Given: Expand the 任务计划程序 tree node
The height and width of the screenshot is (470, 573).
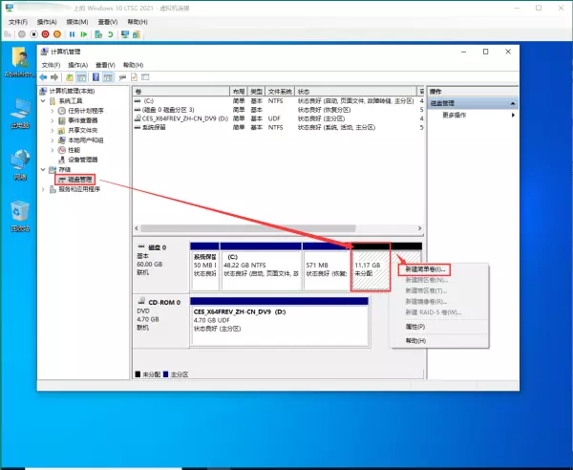Looking at the screenshot, I should (53, 111).
